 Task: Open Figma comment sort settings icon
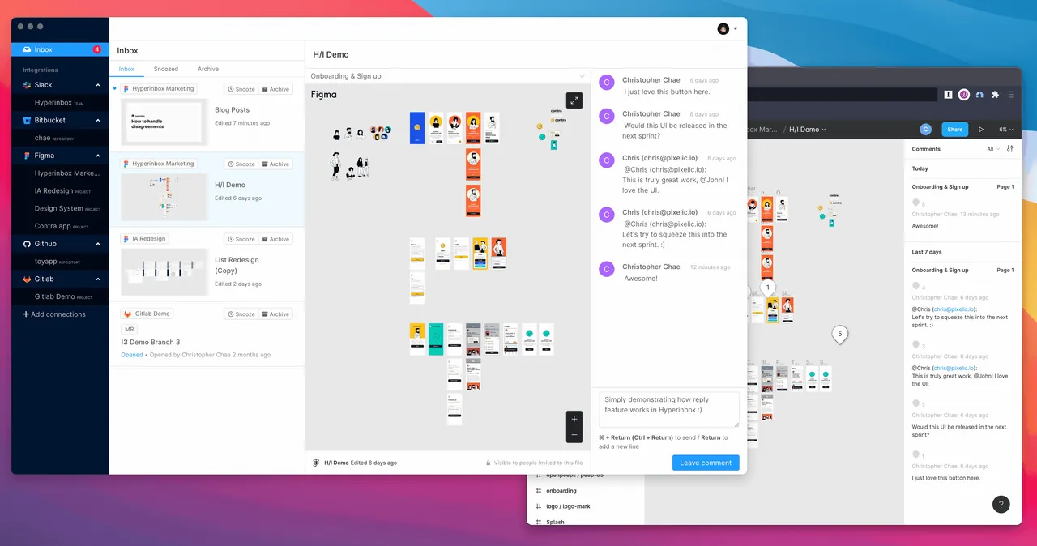[x=1009, y=149]
